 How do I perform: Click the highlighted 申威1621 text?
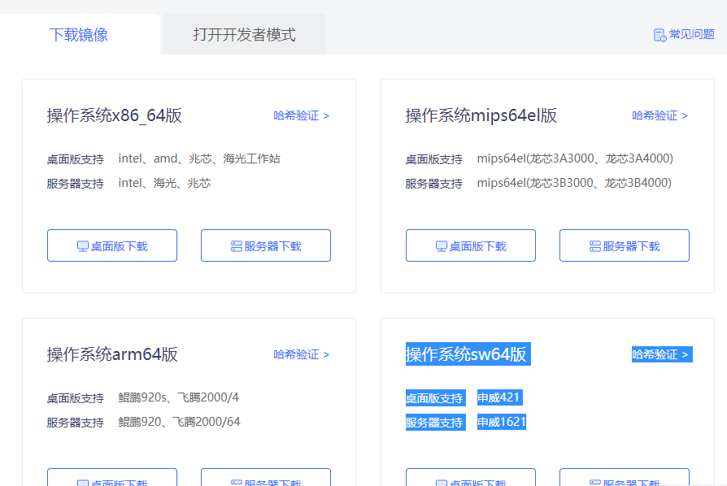[501, 422]
